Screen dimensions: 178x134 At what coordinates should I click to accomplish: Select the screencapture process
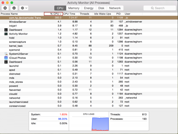point(18,42)
